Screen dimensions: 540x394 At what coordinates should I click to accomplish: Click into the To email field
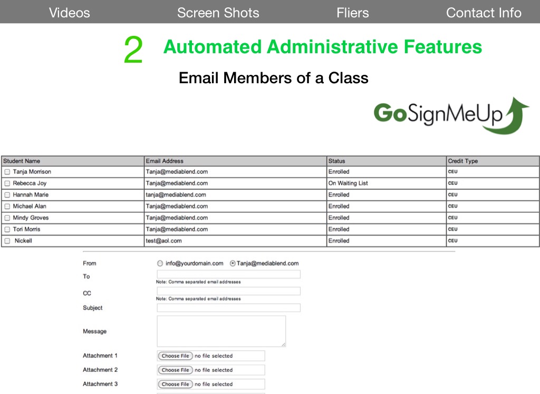pyautogui.click(x=228, y=274)
